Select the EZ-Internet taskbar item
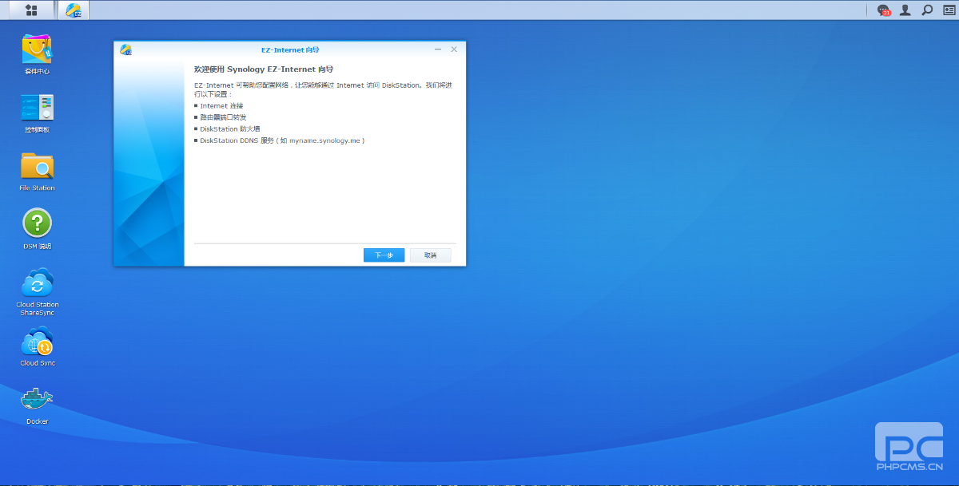This screenshot has height=486, width=959. point(74,10)
